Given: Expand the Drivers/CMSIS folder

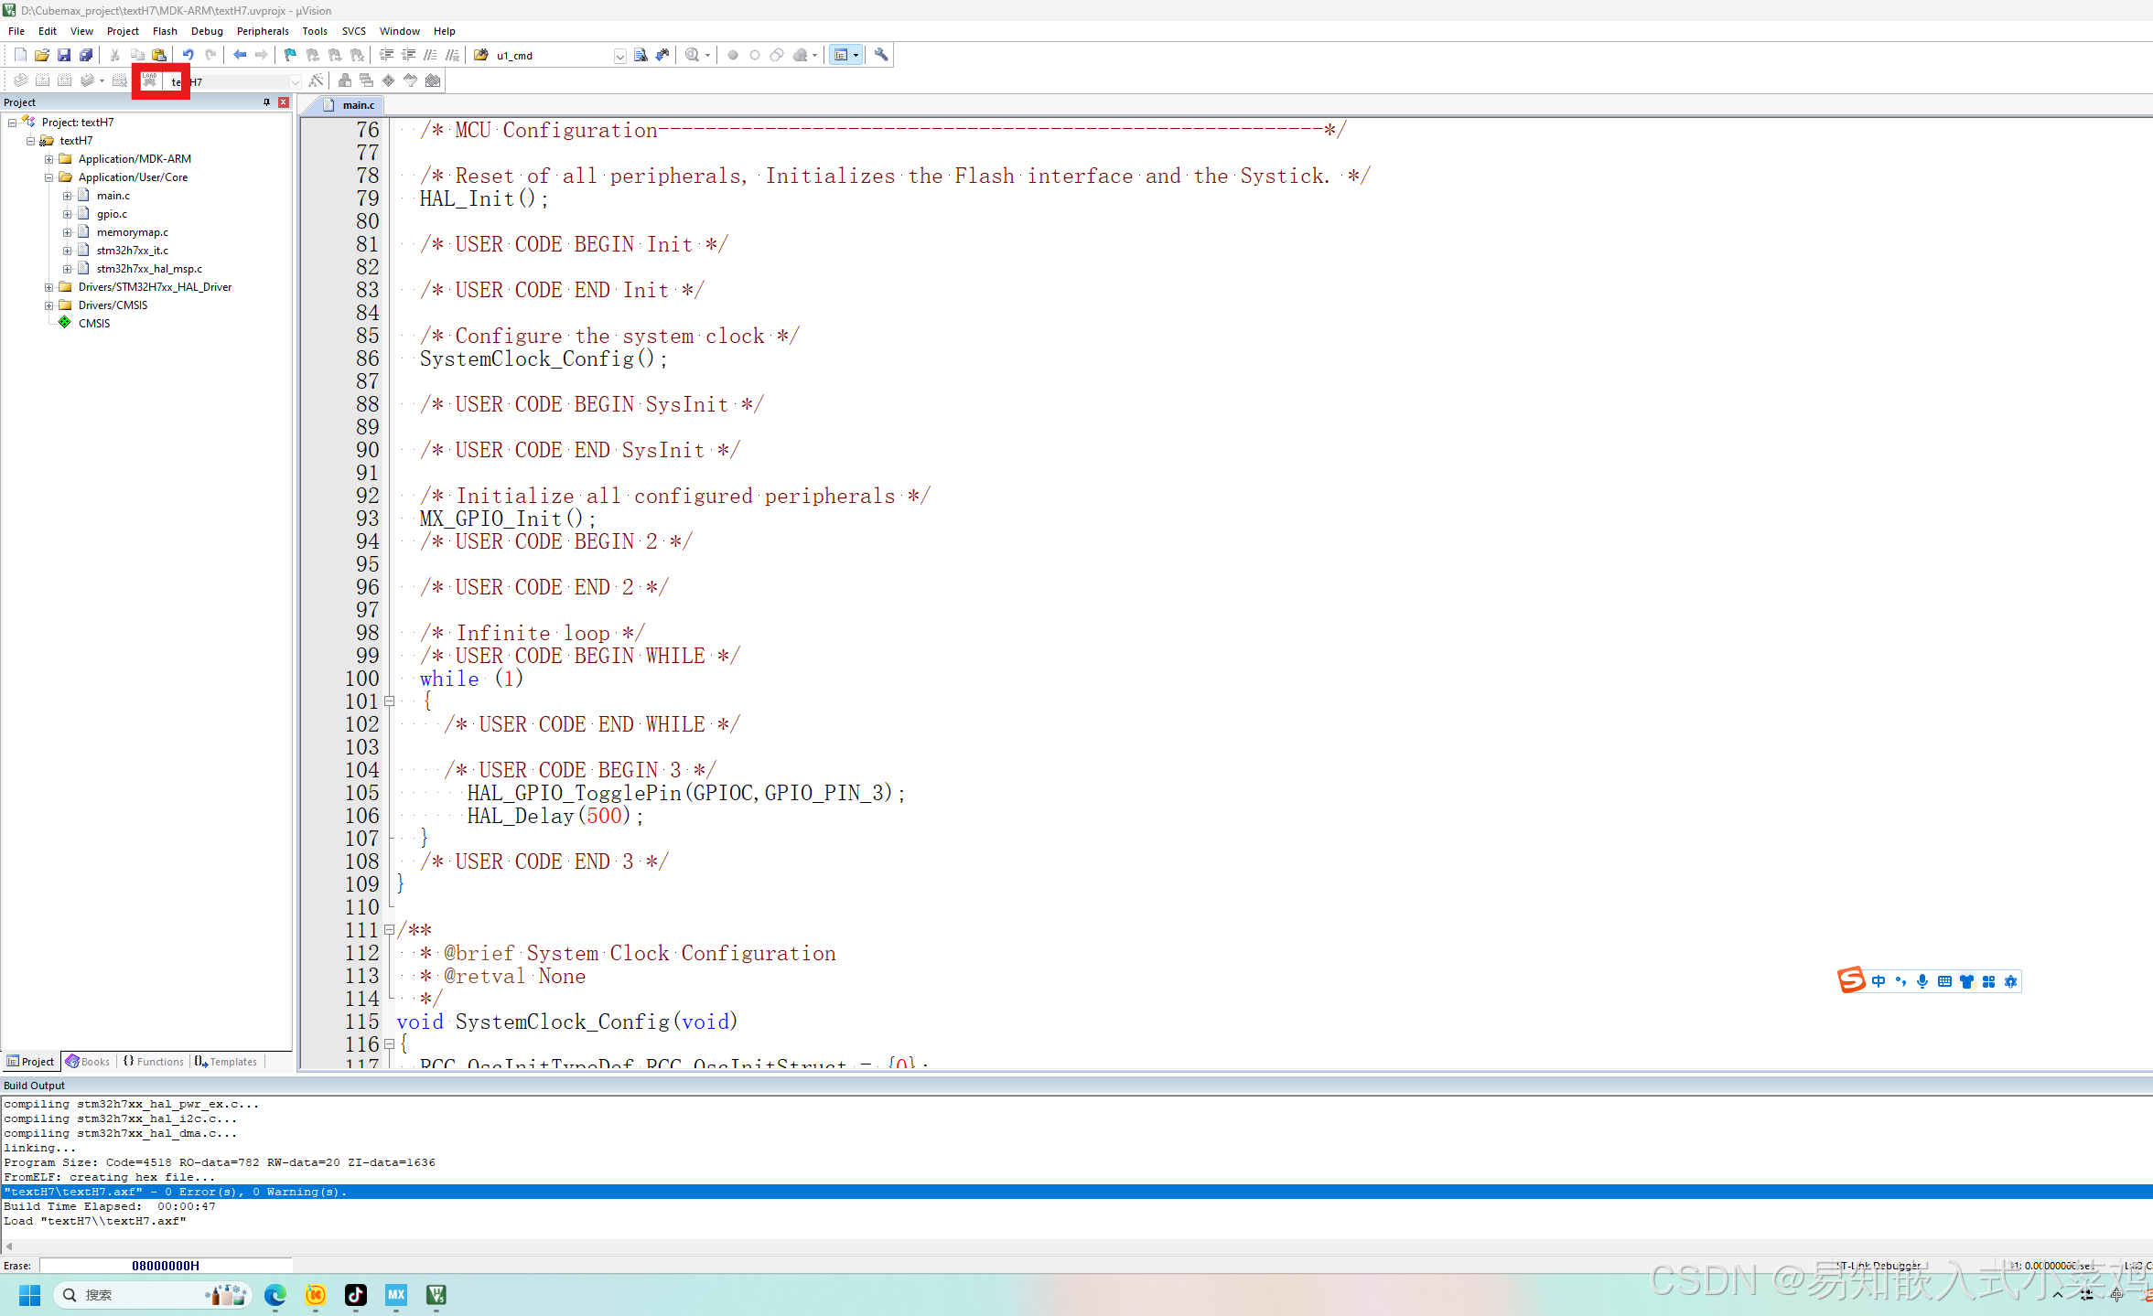Looking at the screenshot, I should (x=49, y=305).
